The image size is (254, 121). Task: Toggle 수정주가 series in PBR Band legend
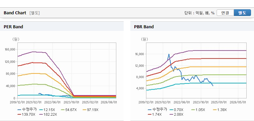pyautogui.click(x=157, y=110)
